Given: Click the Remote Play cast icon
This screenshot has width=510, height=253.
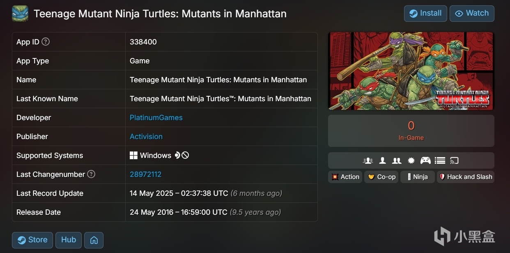Looking at the screenshot, I should (x=454, y=160).
